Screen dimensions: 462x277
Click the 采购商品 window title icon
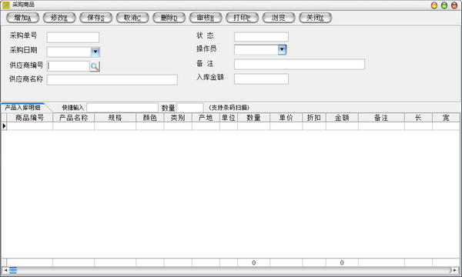coord(6,5)
